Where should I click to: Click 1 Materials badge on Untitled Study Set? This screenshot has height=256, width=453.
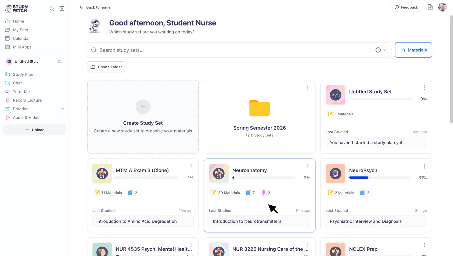pyautogui.click(x=341, y=114)
